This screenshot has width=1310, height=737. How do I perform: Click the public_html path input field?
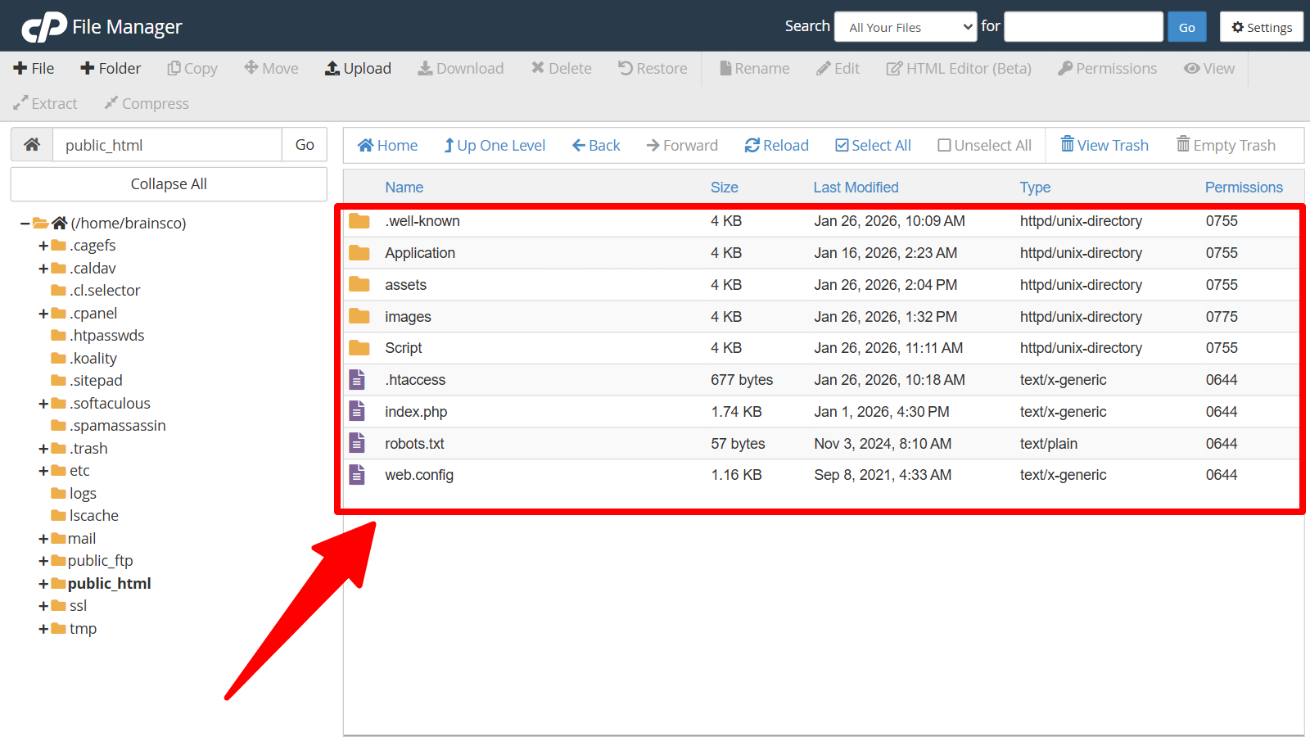(167, 145)
